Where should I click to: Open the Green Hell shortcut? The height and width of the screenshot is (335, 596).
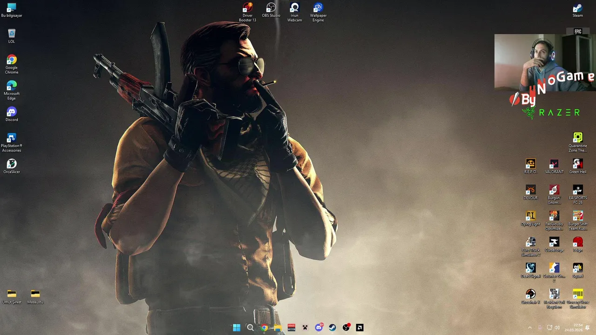[578, 167]
